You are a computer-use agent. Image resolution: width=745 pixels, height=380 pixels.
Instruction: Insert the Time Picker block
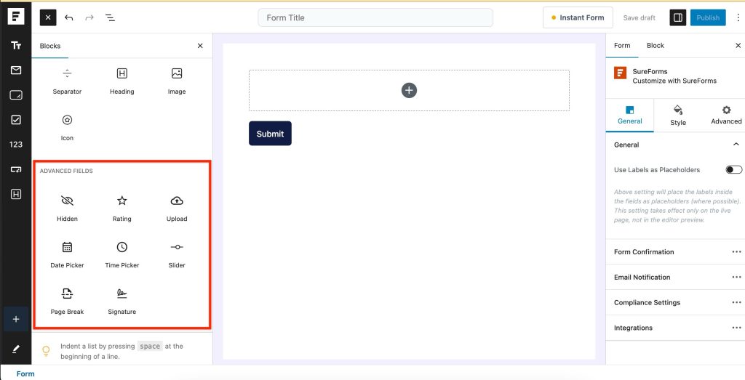tap(122, 254)
